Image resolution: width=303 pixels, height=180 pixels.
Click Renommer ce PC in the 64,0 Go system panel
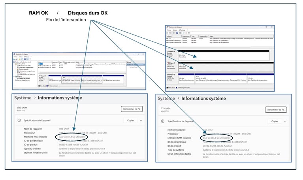coord(276,110)
